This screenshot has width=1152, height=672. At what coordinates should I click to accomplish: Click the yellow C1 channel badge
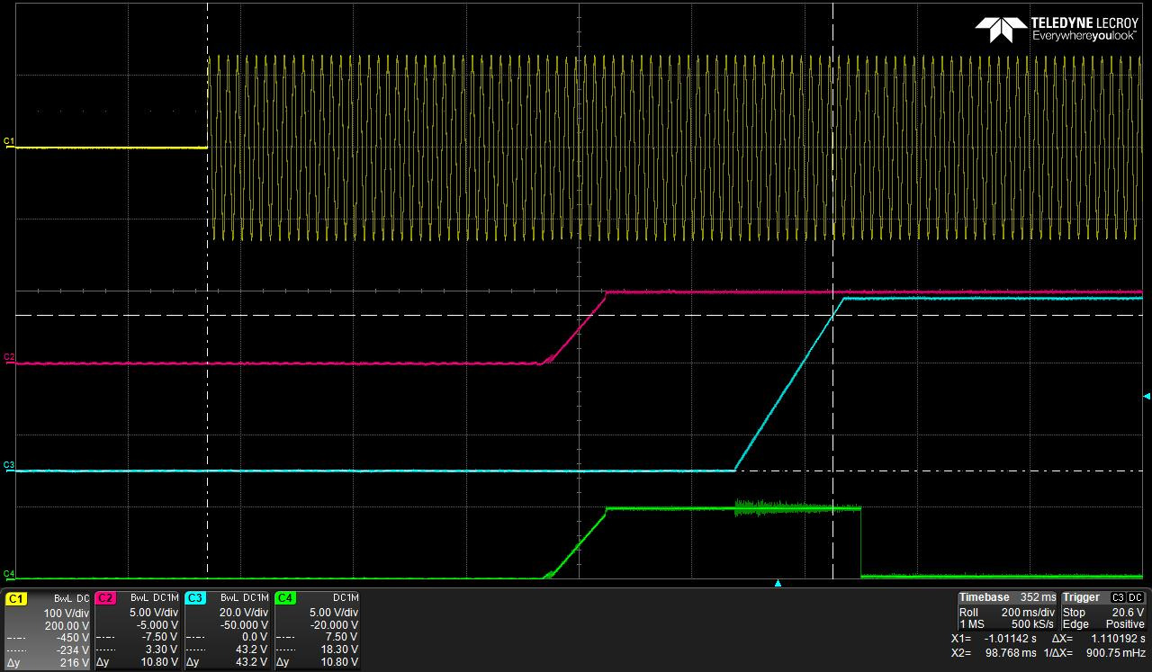[x=16, y=597]
